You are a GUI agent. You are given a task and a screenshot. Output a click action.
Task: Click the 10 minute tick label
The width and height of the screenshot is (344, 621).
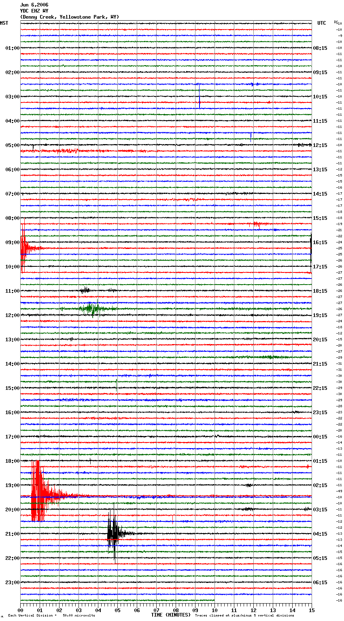pos(214,610)
